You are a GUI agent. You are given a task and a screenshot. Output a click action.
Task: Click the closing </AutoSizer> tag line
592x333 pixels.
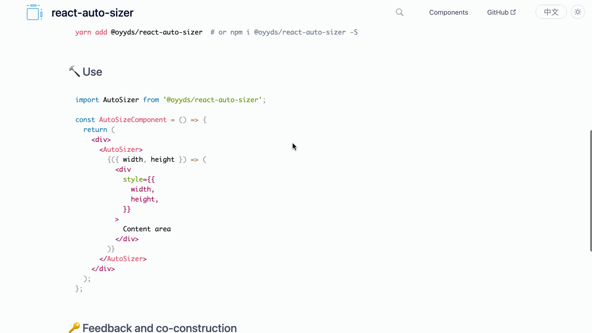pos(123,259)
